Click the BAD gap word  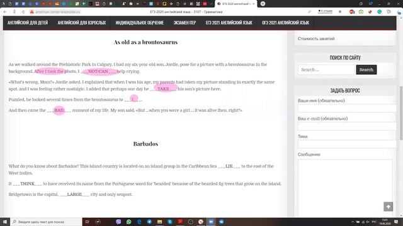click(x=59, y=110)
